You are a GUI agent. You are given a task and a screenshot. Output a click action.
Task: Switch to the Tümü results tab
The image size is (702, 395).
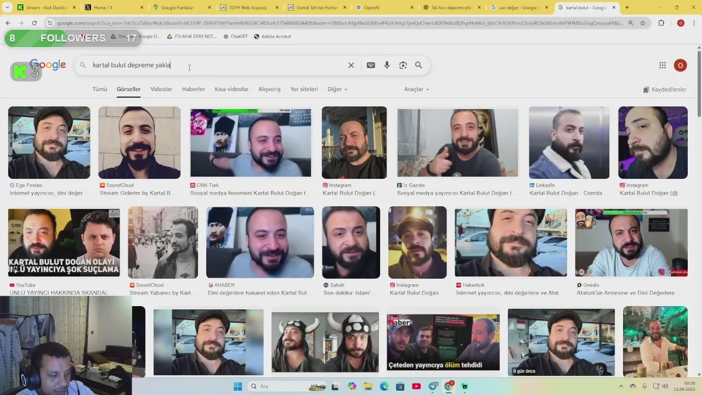(100, 89)
